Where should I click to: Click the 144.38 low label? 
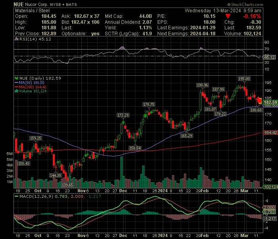coord(56,175)
